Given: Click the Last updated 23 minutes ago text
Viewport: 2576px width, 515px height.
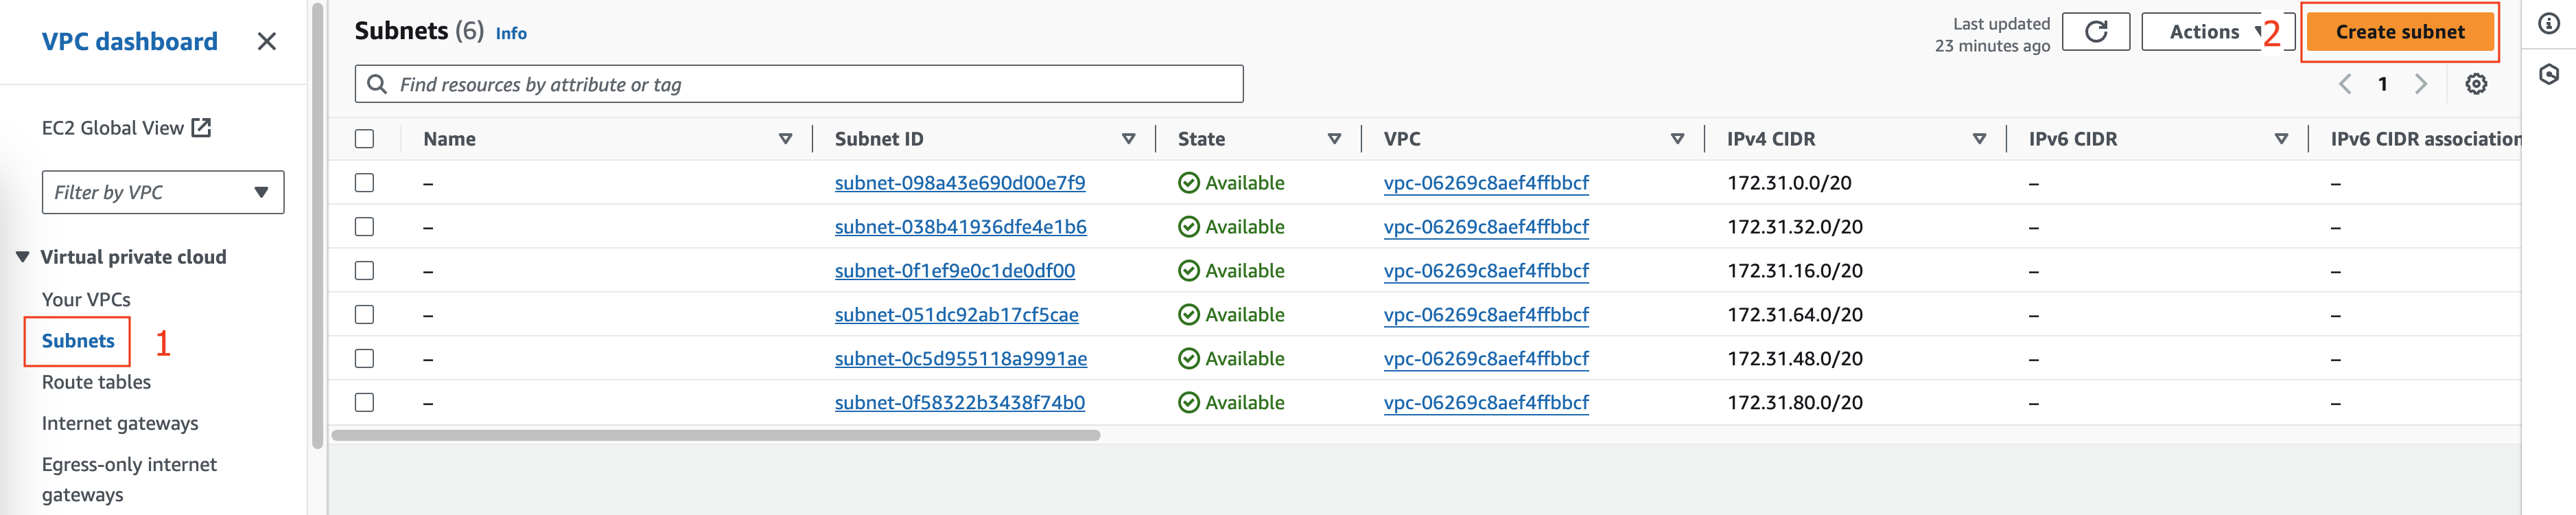Looking at the screenshot, I should (x=1992, y=35).
